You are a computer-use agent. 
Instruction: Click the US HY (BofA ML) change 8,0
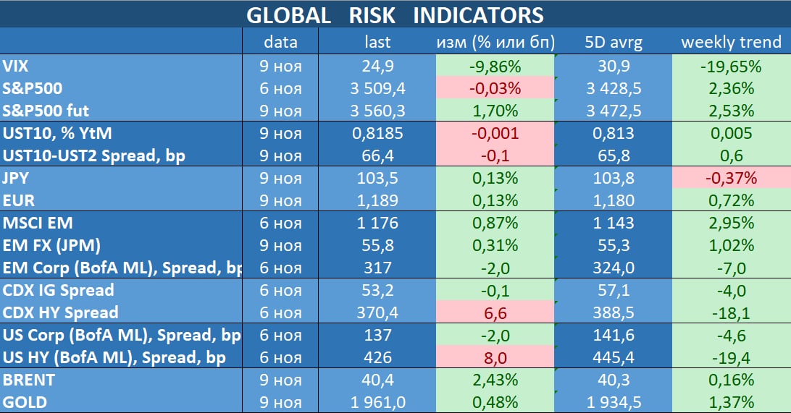[x=495, y=357]
